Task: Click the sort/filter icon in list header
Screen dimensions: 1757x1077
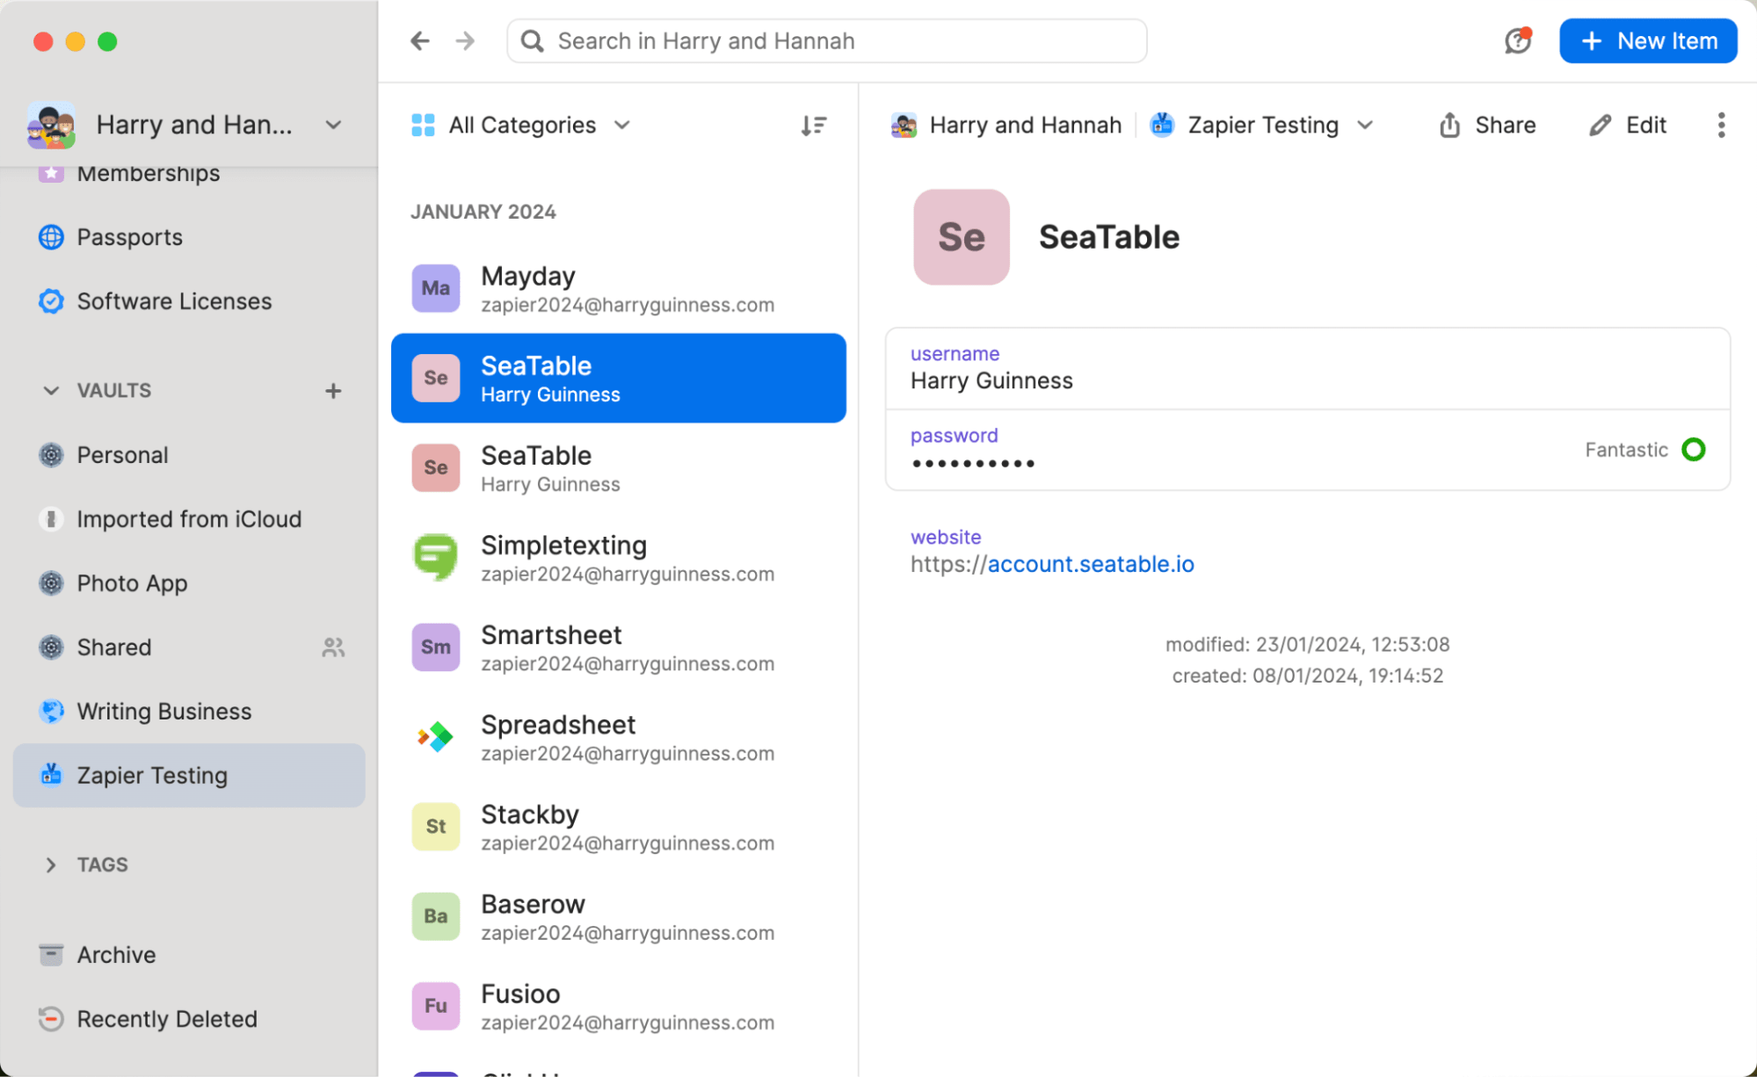Action: (813, 124)
